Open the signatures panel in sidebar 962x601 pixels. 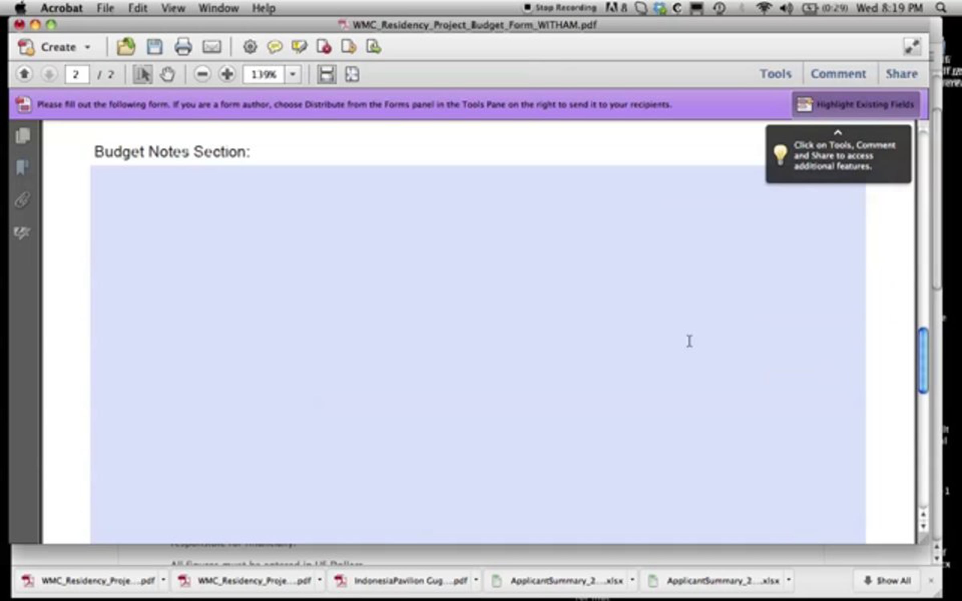(x=22, y=233)
